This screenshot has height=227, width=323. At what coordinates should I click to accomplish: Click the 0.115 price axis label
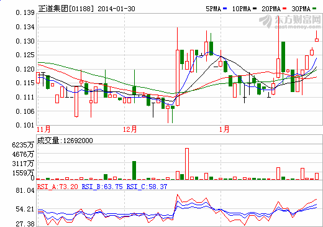point(25,83)
